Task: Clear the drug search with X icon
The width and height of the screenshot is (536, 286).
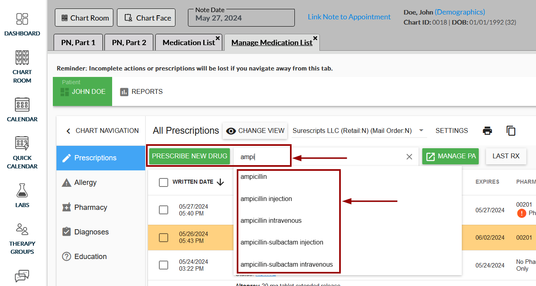Action: tap(409, 157)
